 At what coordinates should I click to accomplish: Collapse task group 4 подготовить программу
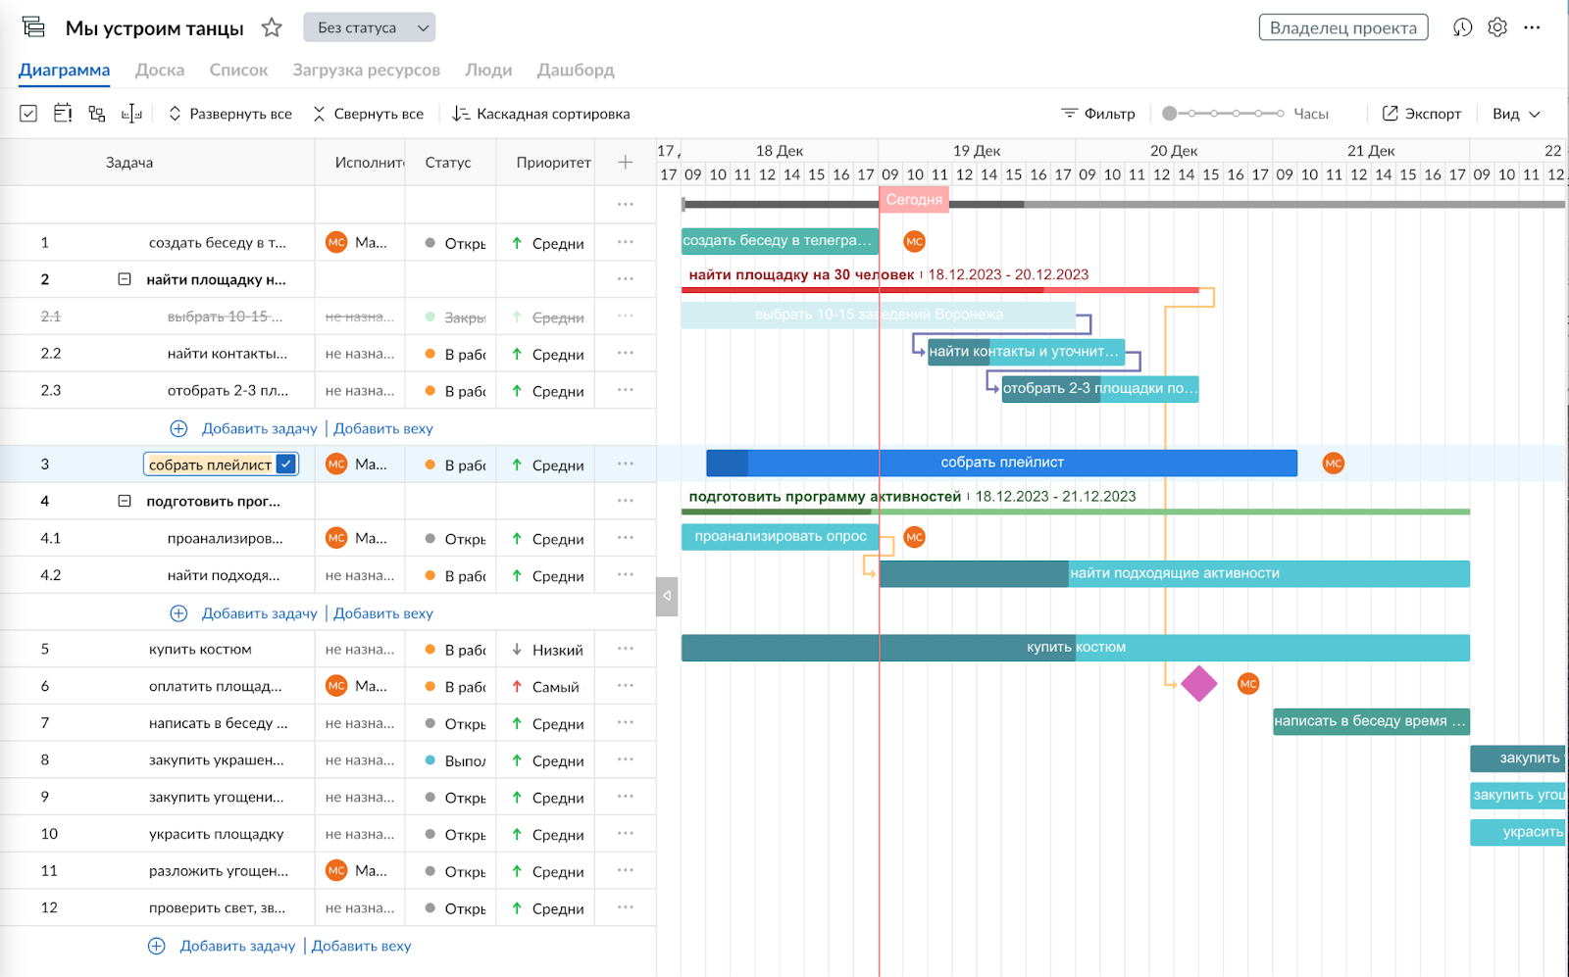125,501
